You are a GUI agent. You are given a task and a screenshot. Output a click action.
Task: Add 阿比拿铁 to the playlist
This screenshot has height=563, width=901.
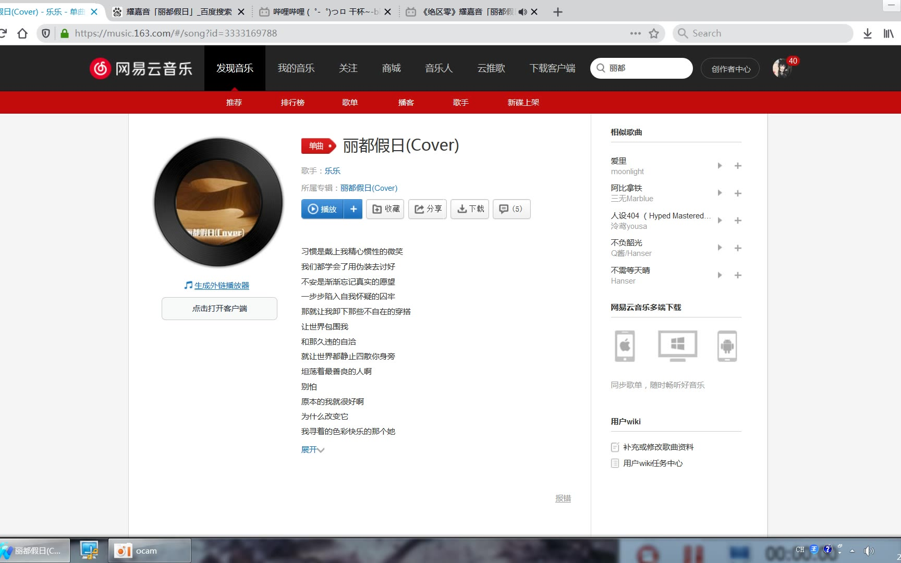(738, 193)
